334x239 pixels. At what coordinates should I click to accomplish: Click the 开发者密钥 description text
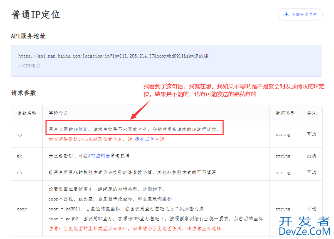click(x=89, y=156)
